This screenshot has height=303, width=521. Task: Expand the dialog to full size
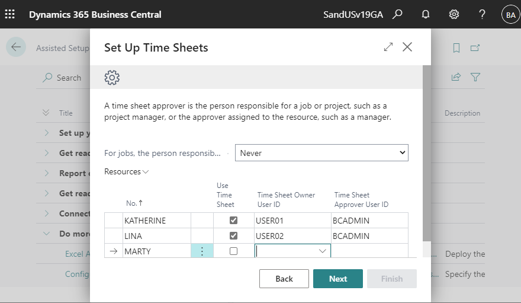388,47
